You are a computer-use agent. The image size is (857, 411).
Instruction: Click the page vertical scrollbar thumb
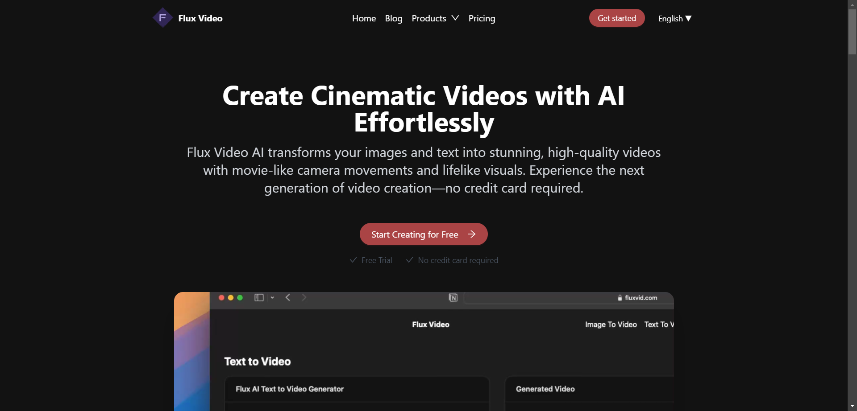tap(852, 31)
